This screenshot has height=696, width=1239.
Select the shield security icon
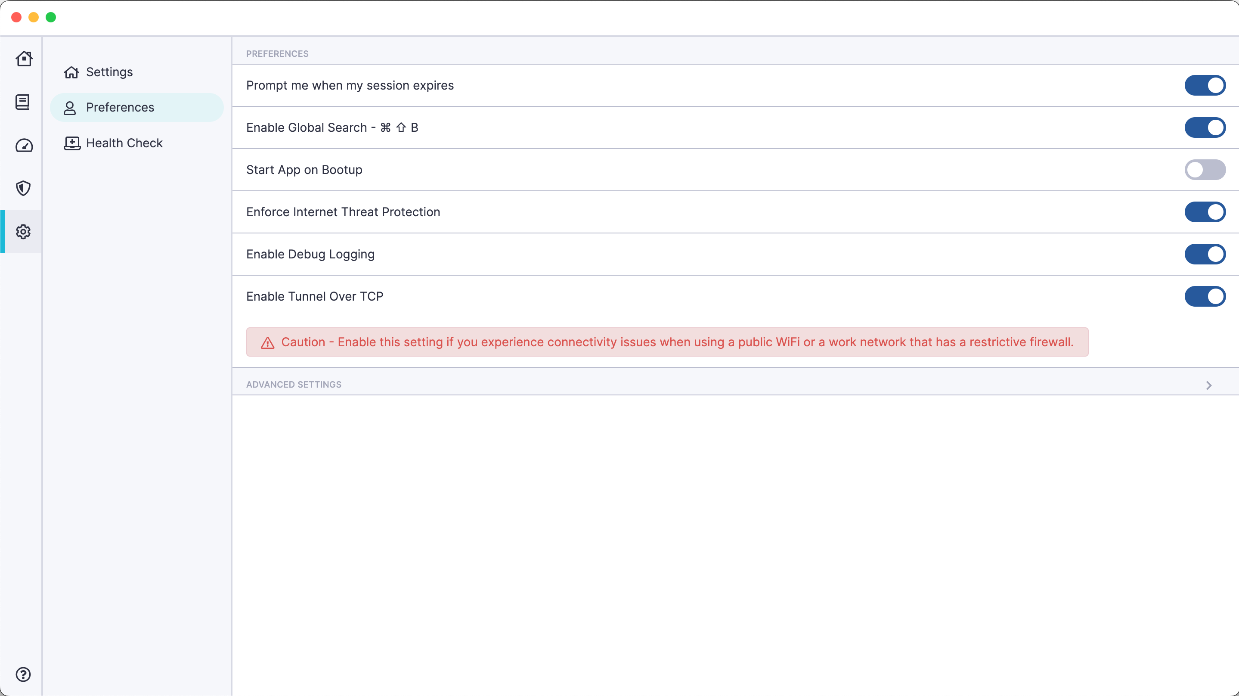23,188
